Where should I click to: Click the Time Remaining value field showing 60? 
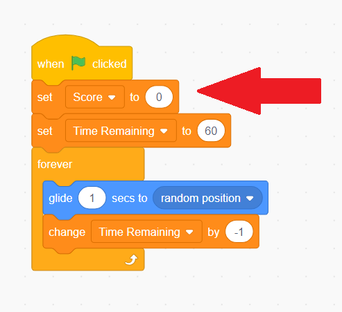(x=211, y=131)
